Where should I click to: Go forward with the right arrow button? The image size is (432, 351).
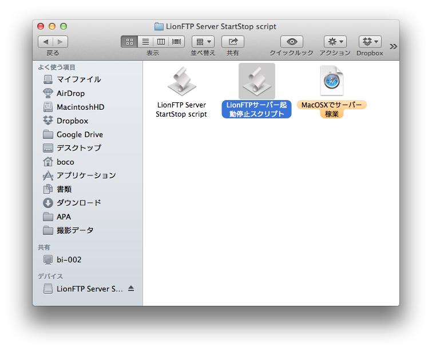pyautogui.click(x=60, y=42)
